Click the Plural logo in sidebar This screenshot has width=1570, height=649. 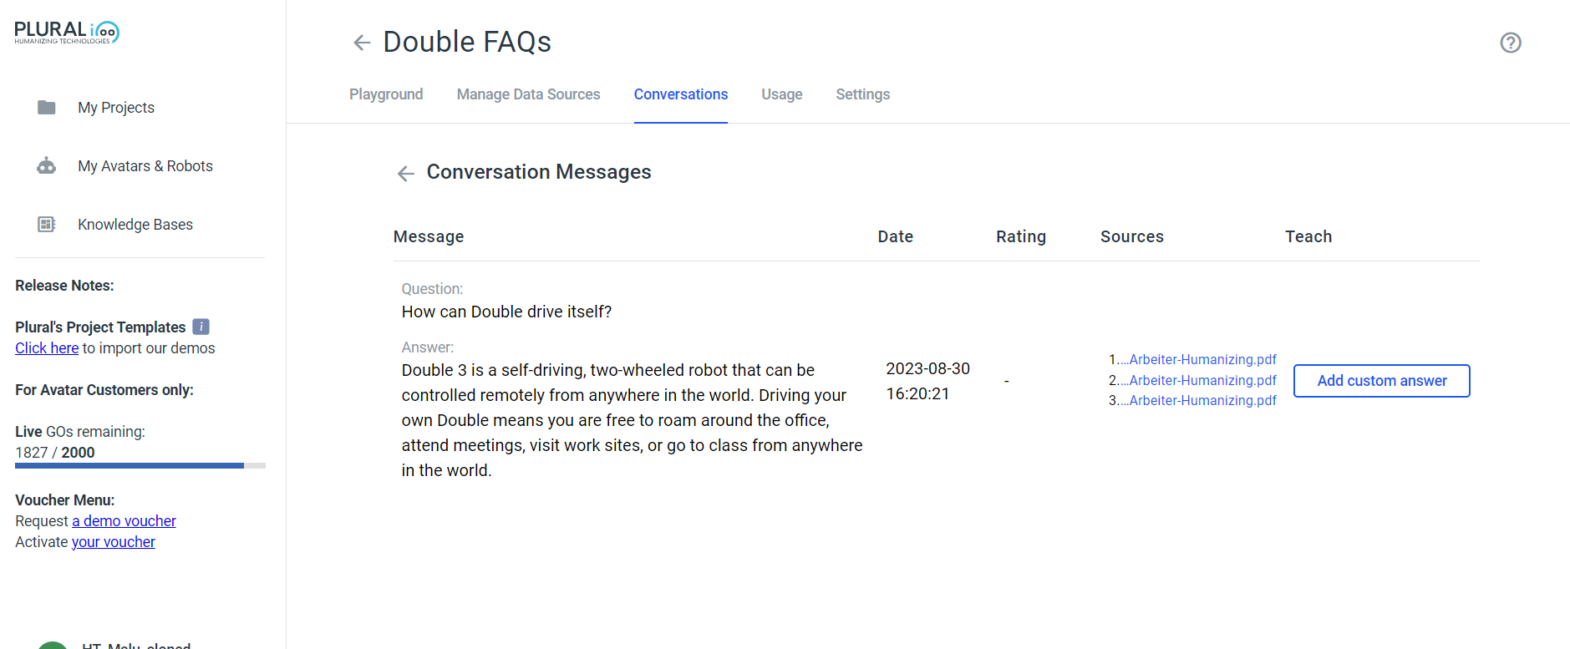pyautogui.click(x=67, y=33)
